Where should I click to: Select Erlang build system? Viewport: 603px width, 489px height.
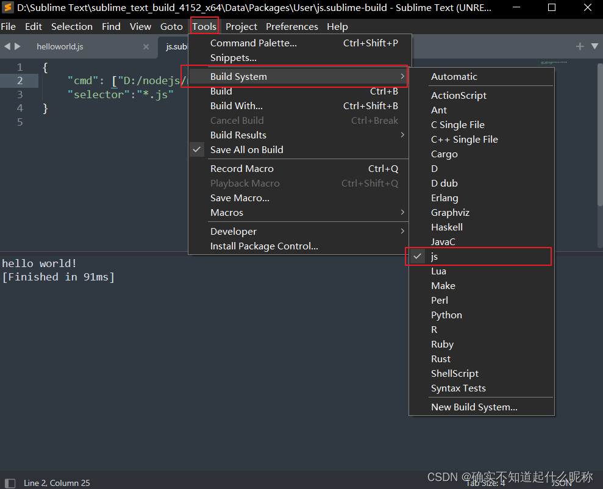coord(482,198)
